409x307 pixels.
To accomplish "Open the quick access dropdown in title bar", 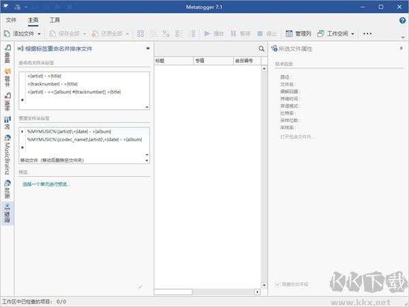I will click(26, 7).
